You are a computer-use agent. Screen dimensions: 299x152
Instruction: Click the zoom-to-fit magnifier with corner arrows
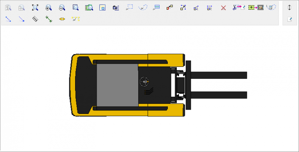(35, 8)
